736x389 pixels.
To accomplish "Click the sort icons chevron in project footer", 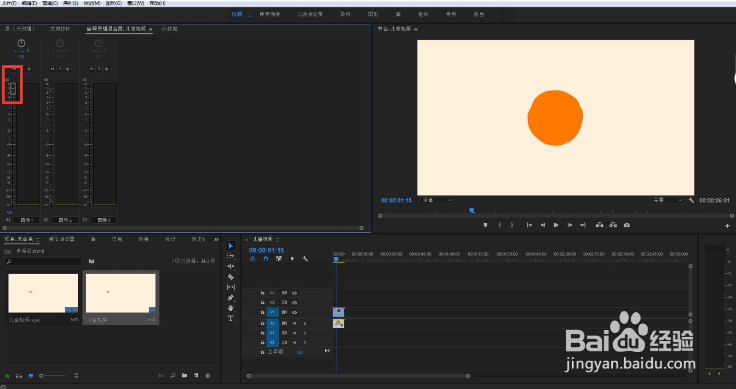I will coord(76,376).
